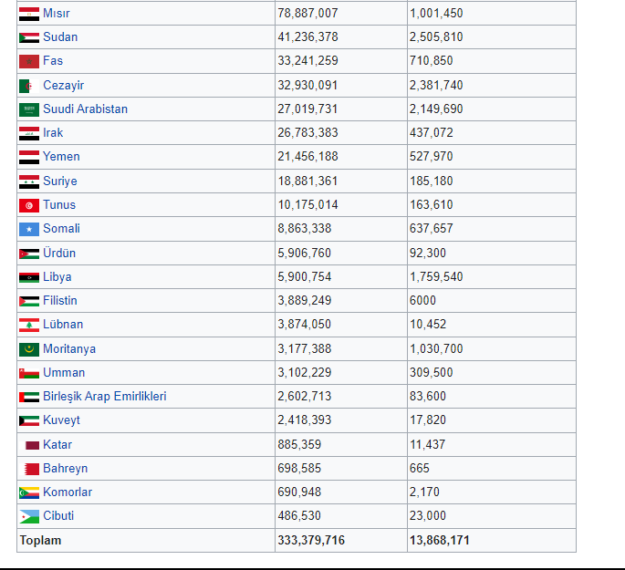Image resolution: width=625 pixels, height=570 pixels.
Task: Go to the Bahreyn link
Action: click(x=65, y=469)
